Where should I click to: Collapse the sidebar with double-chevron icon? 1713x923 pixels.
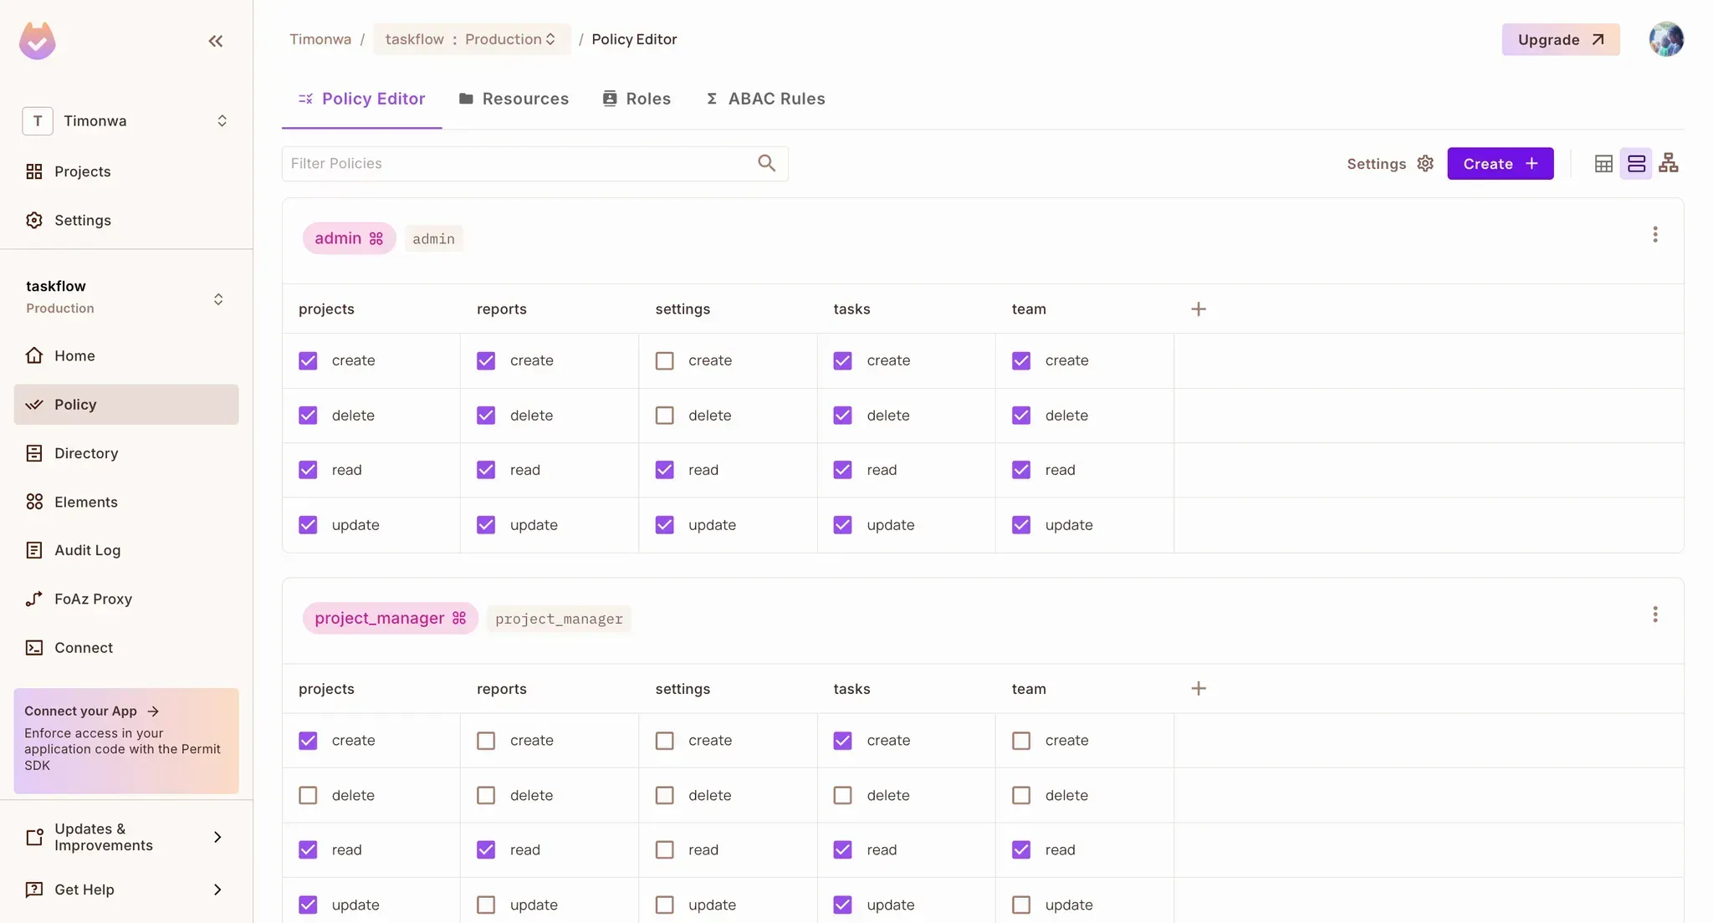pos(215,41)
